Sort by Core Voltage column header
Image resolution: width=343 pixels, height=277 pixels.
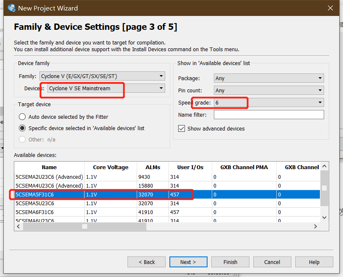(111, 167)
